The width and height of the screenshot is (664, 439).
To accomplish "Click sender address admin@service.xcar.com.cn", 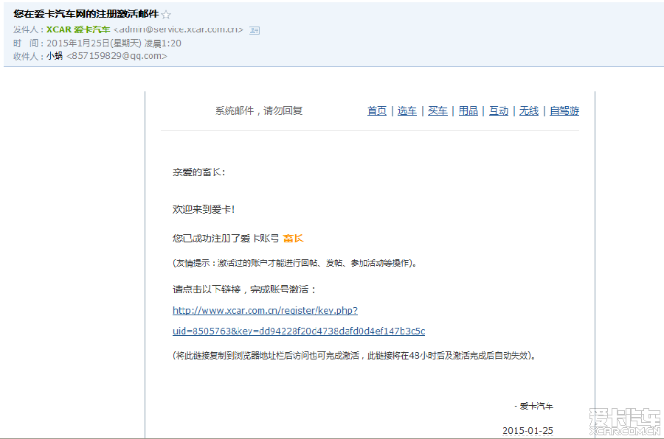I will [x=179, y=29].
